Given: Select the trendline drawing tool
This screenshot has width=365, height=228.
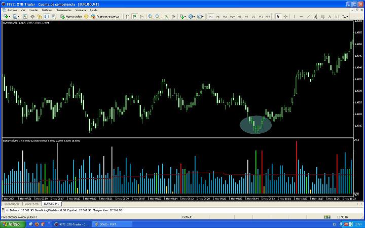Looking at the screenshot, I should tap(309, 17).
